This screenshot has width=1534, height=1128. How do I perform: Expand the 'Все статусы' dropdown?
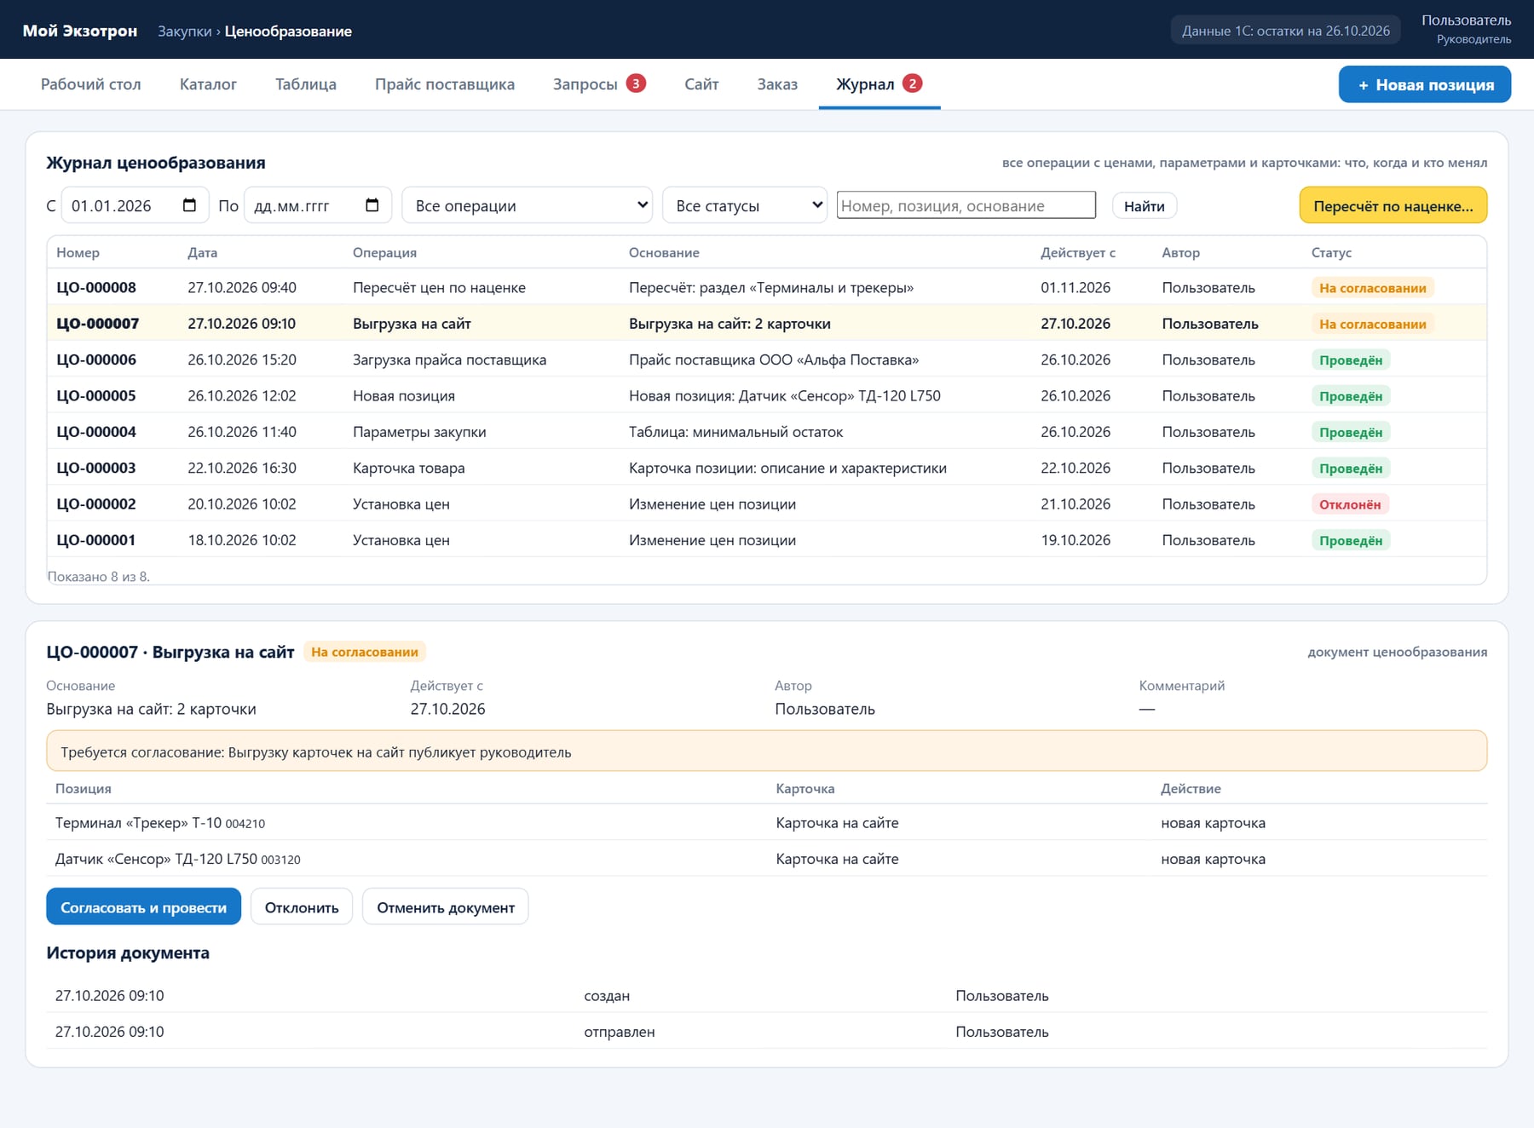(745, 205)
